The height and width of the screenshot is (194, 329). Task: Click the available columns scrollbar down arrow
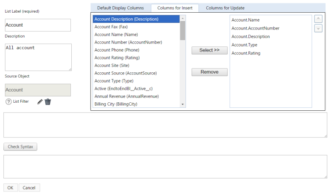pos(183,104)
